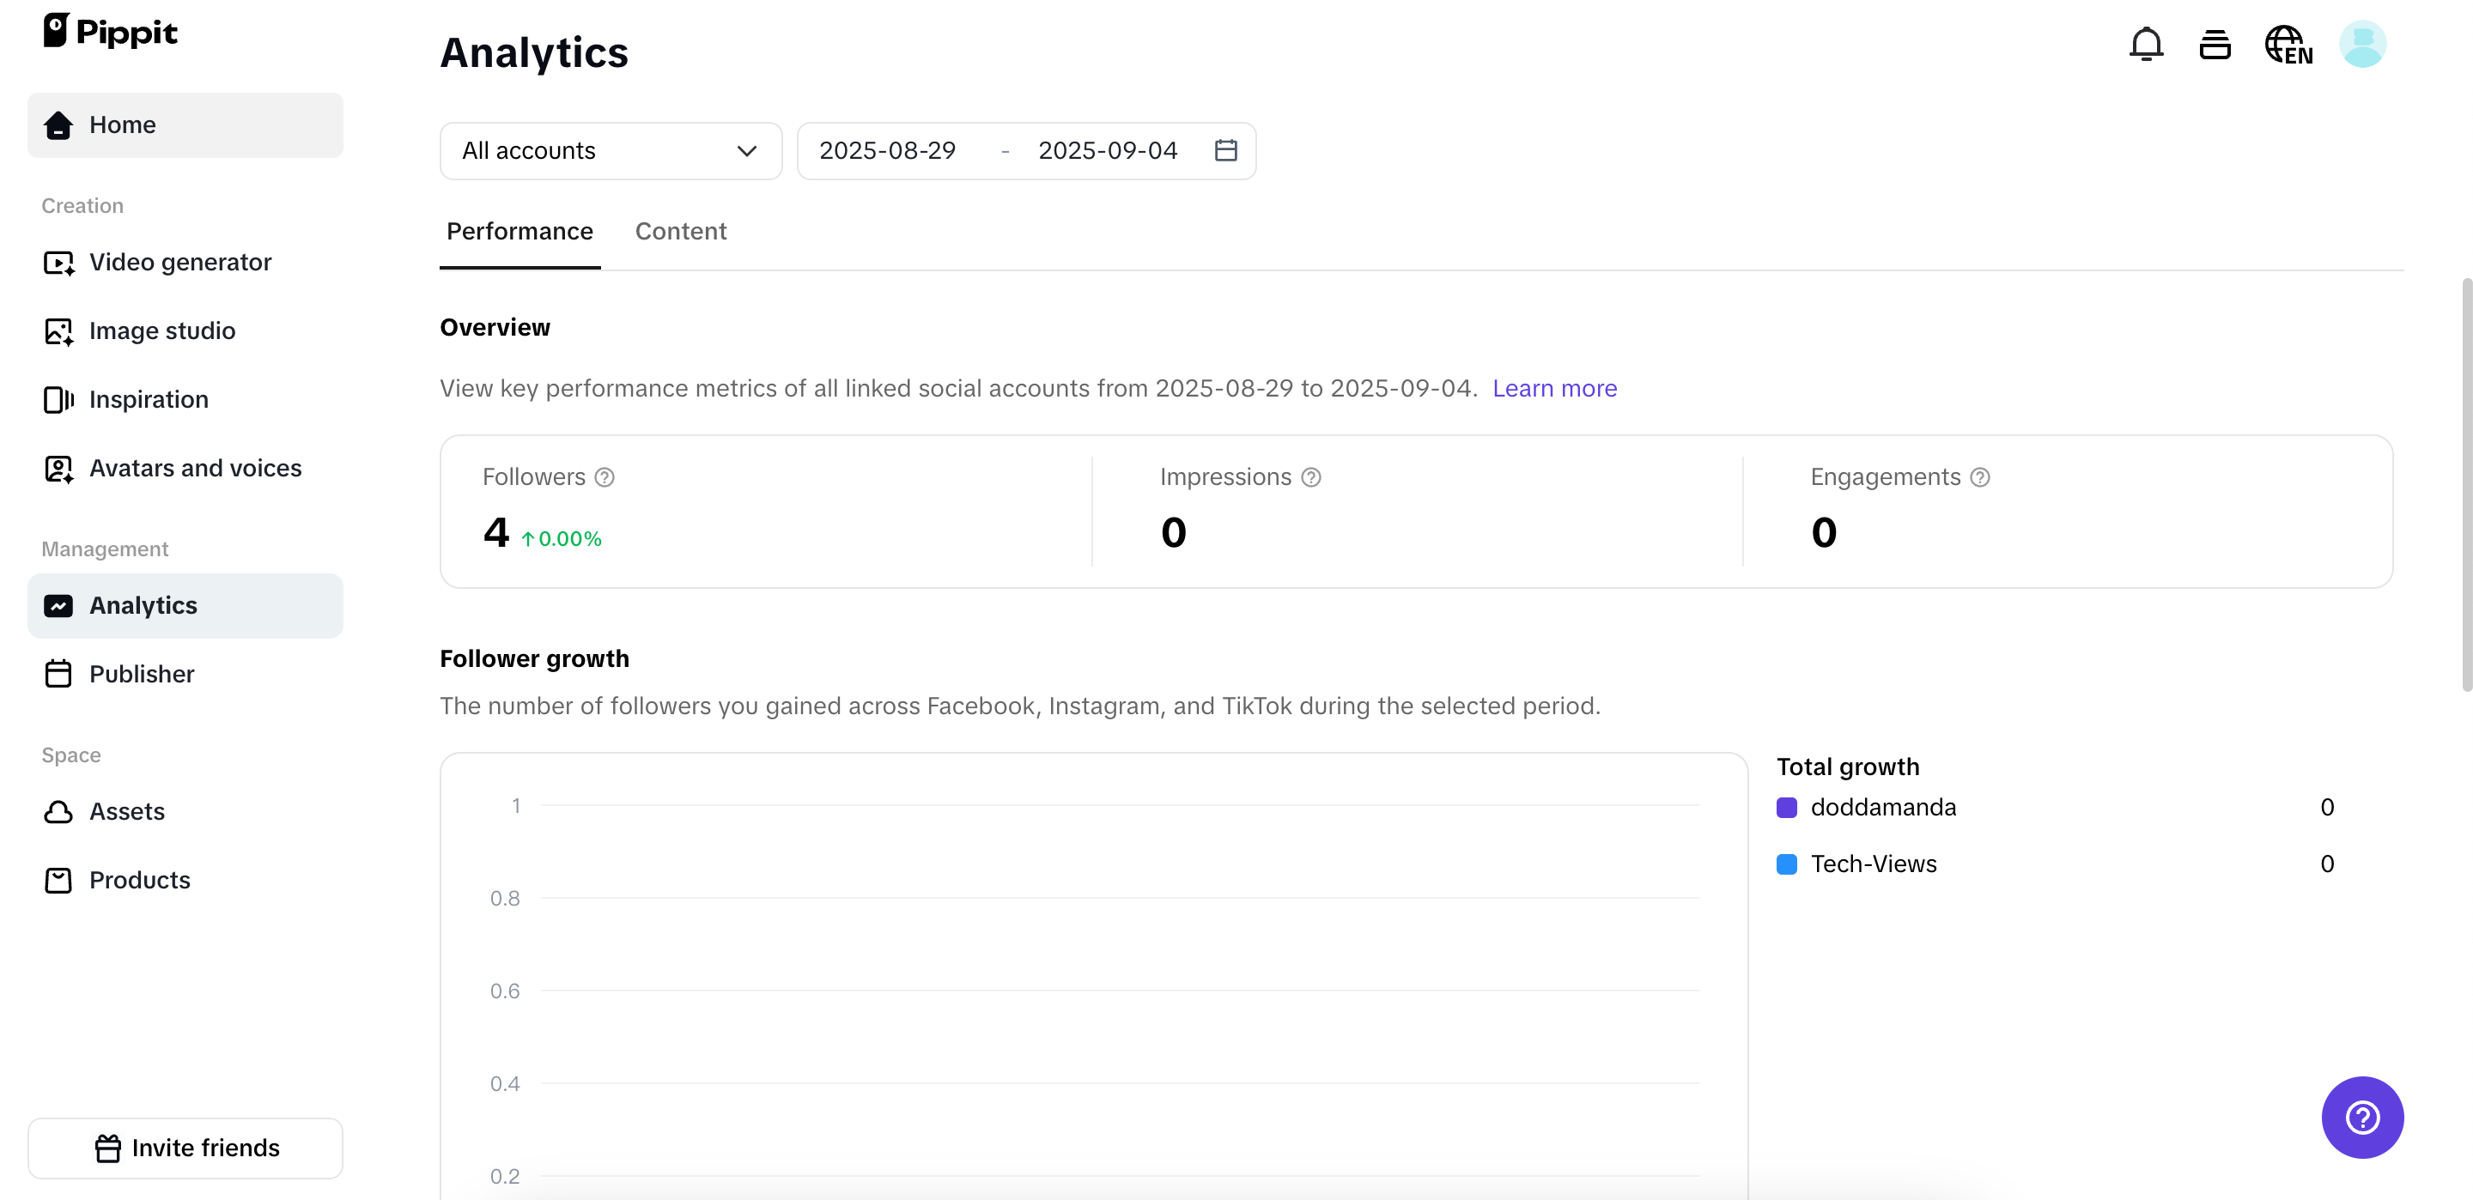
Task: Go to Publisher in the sidebar
Action: 141,674
